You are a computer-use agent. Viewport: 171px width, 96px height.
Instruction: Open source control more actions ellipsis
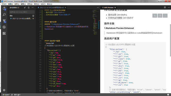click(33, 7)
